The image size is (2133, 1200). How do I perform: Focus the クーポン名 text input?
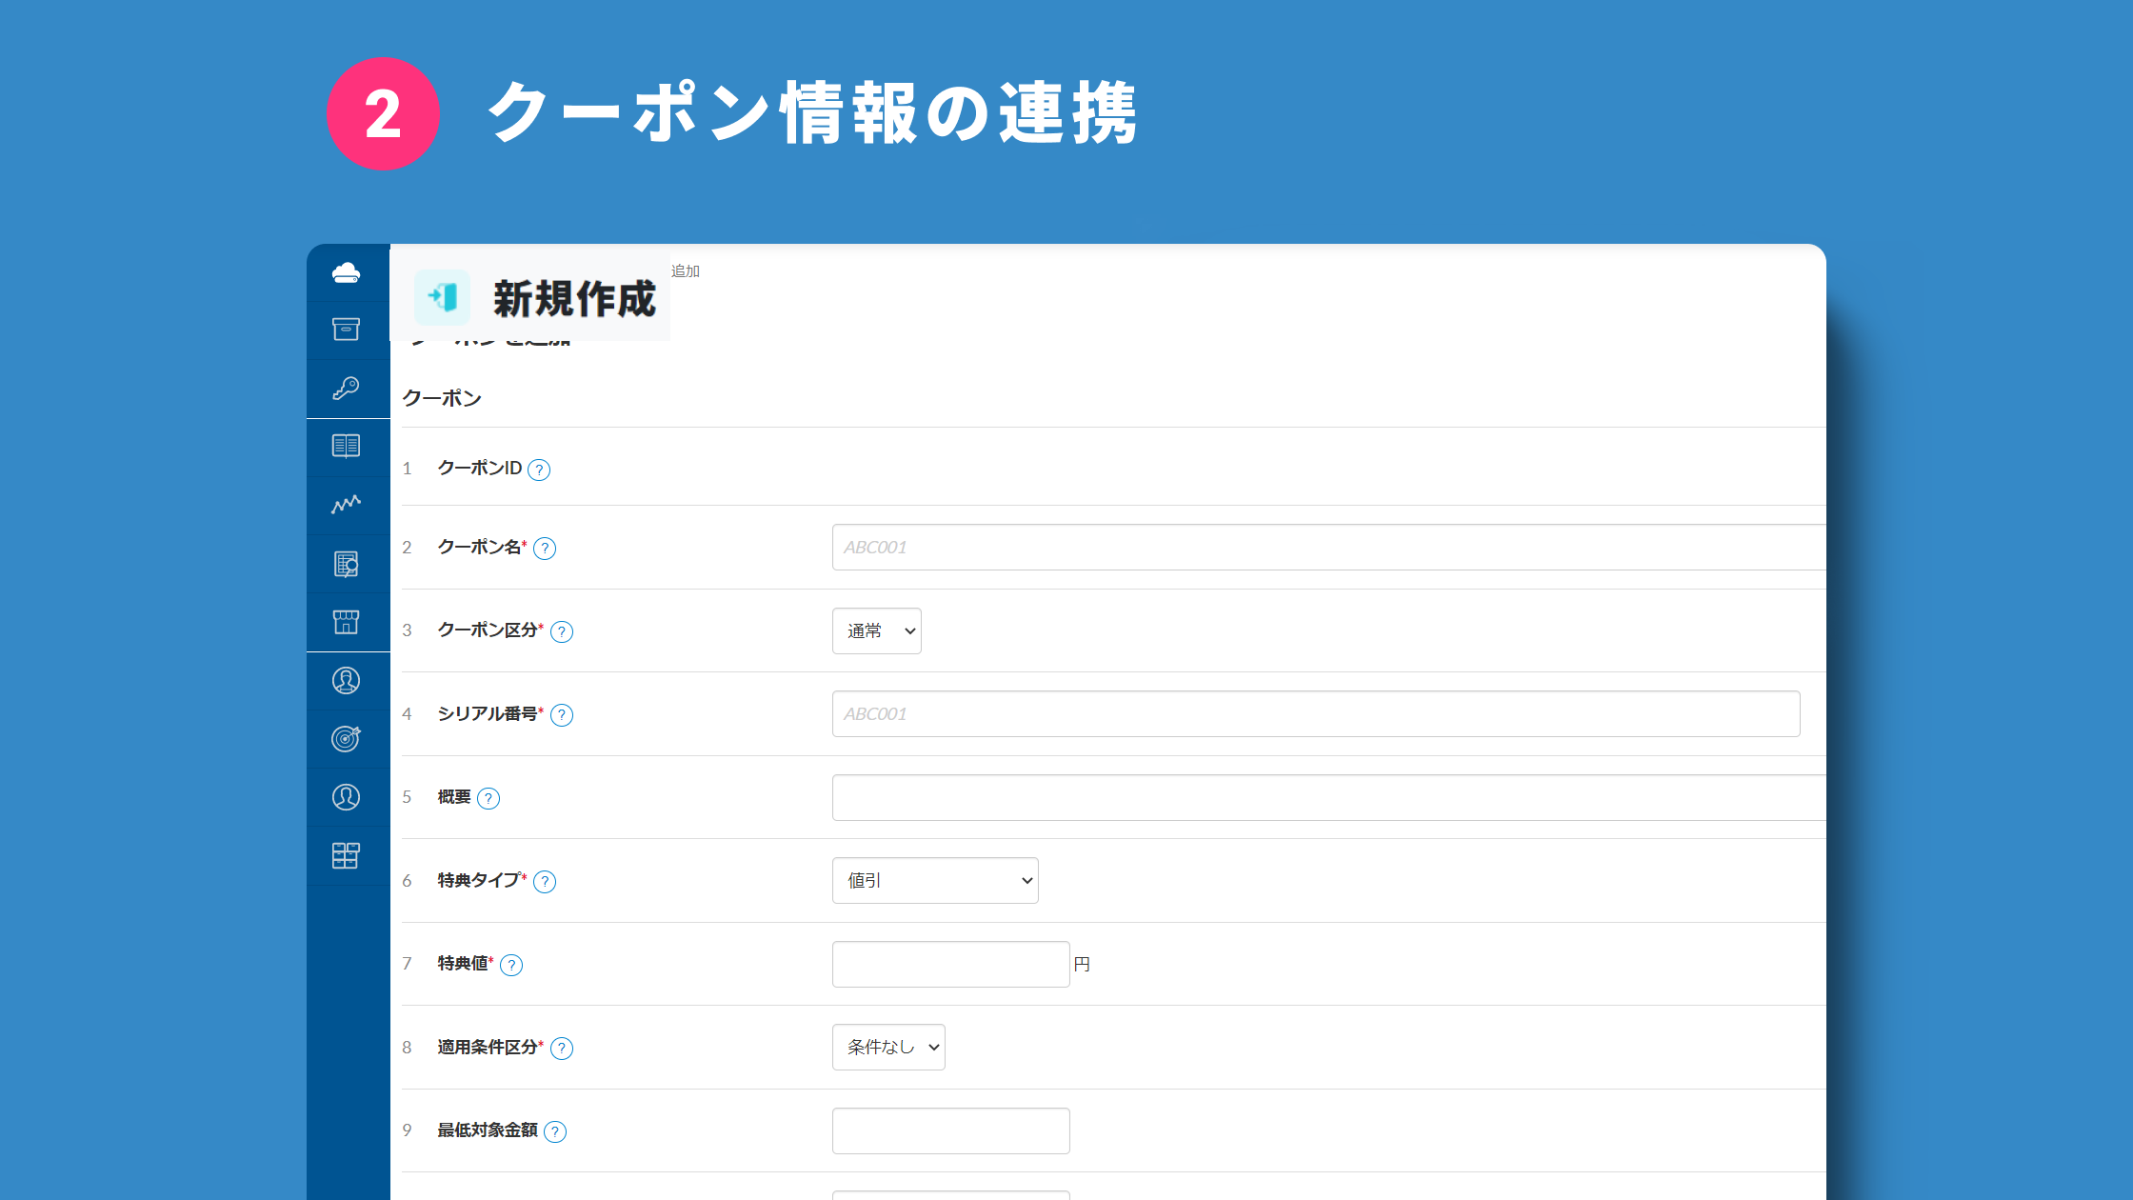coord(1328,548)
